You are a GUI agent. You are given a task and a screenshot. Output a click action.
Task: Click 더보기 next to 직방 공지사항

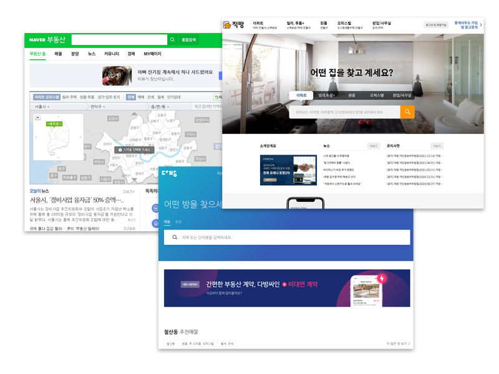(437, 146)
